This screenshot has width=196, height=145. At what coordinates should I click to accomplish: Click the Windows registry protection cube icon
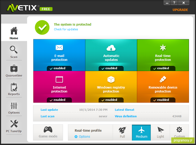[x=111, y=79]
